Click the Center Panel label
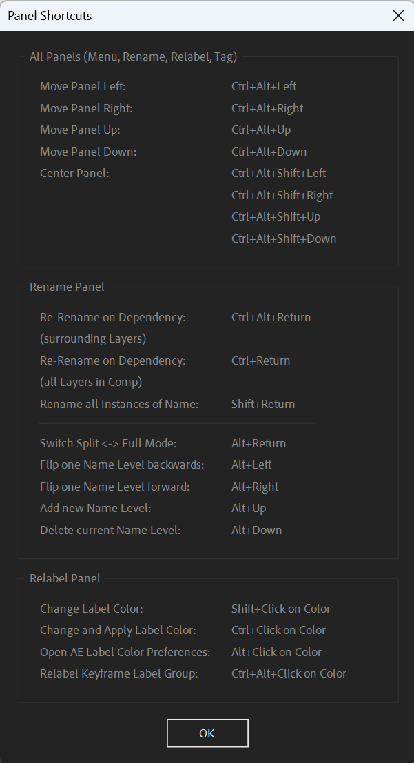 point(74,173)
